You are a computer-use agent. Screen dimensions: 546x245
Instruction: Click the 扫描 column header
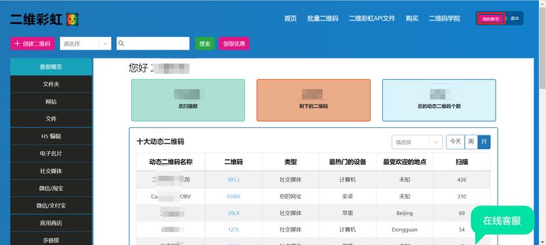(x=462, y=162)
